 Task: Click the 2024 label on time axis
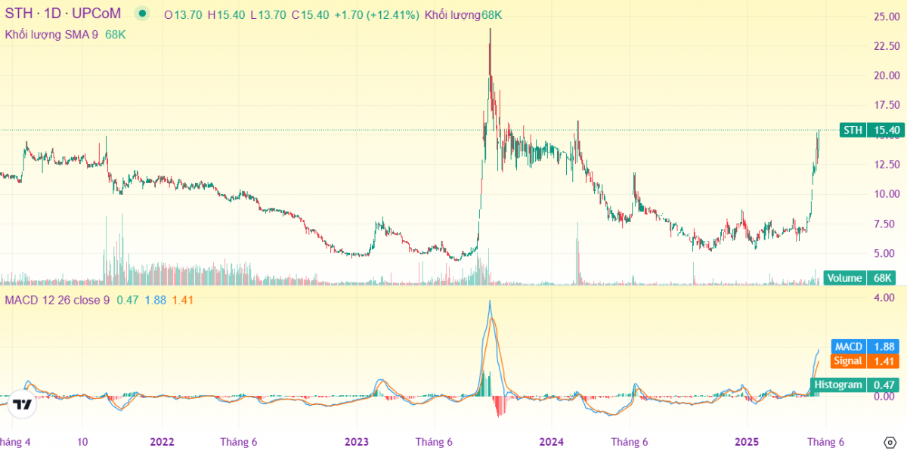pos(552,442)
